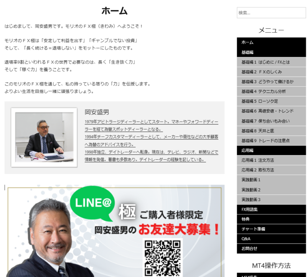The width and height of the screenshot is (307, 277).
Task: Click the 検索 search input field
Action: click(271, 13)
